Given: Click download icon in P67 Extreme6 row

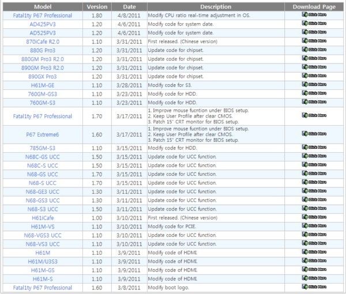Looking at the screenshot, I should (314, 134).
